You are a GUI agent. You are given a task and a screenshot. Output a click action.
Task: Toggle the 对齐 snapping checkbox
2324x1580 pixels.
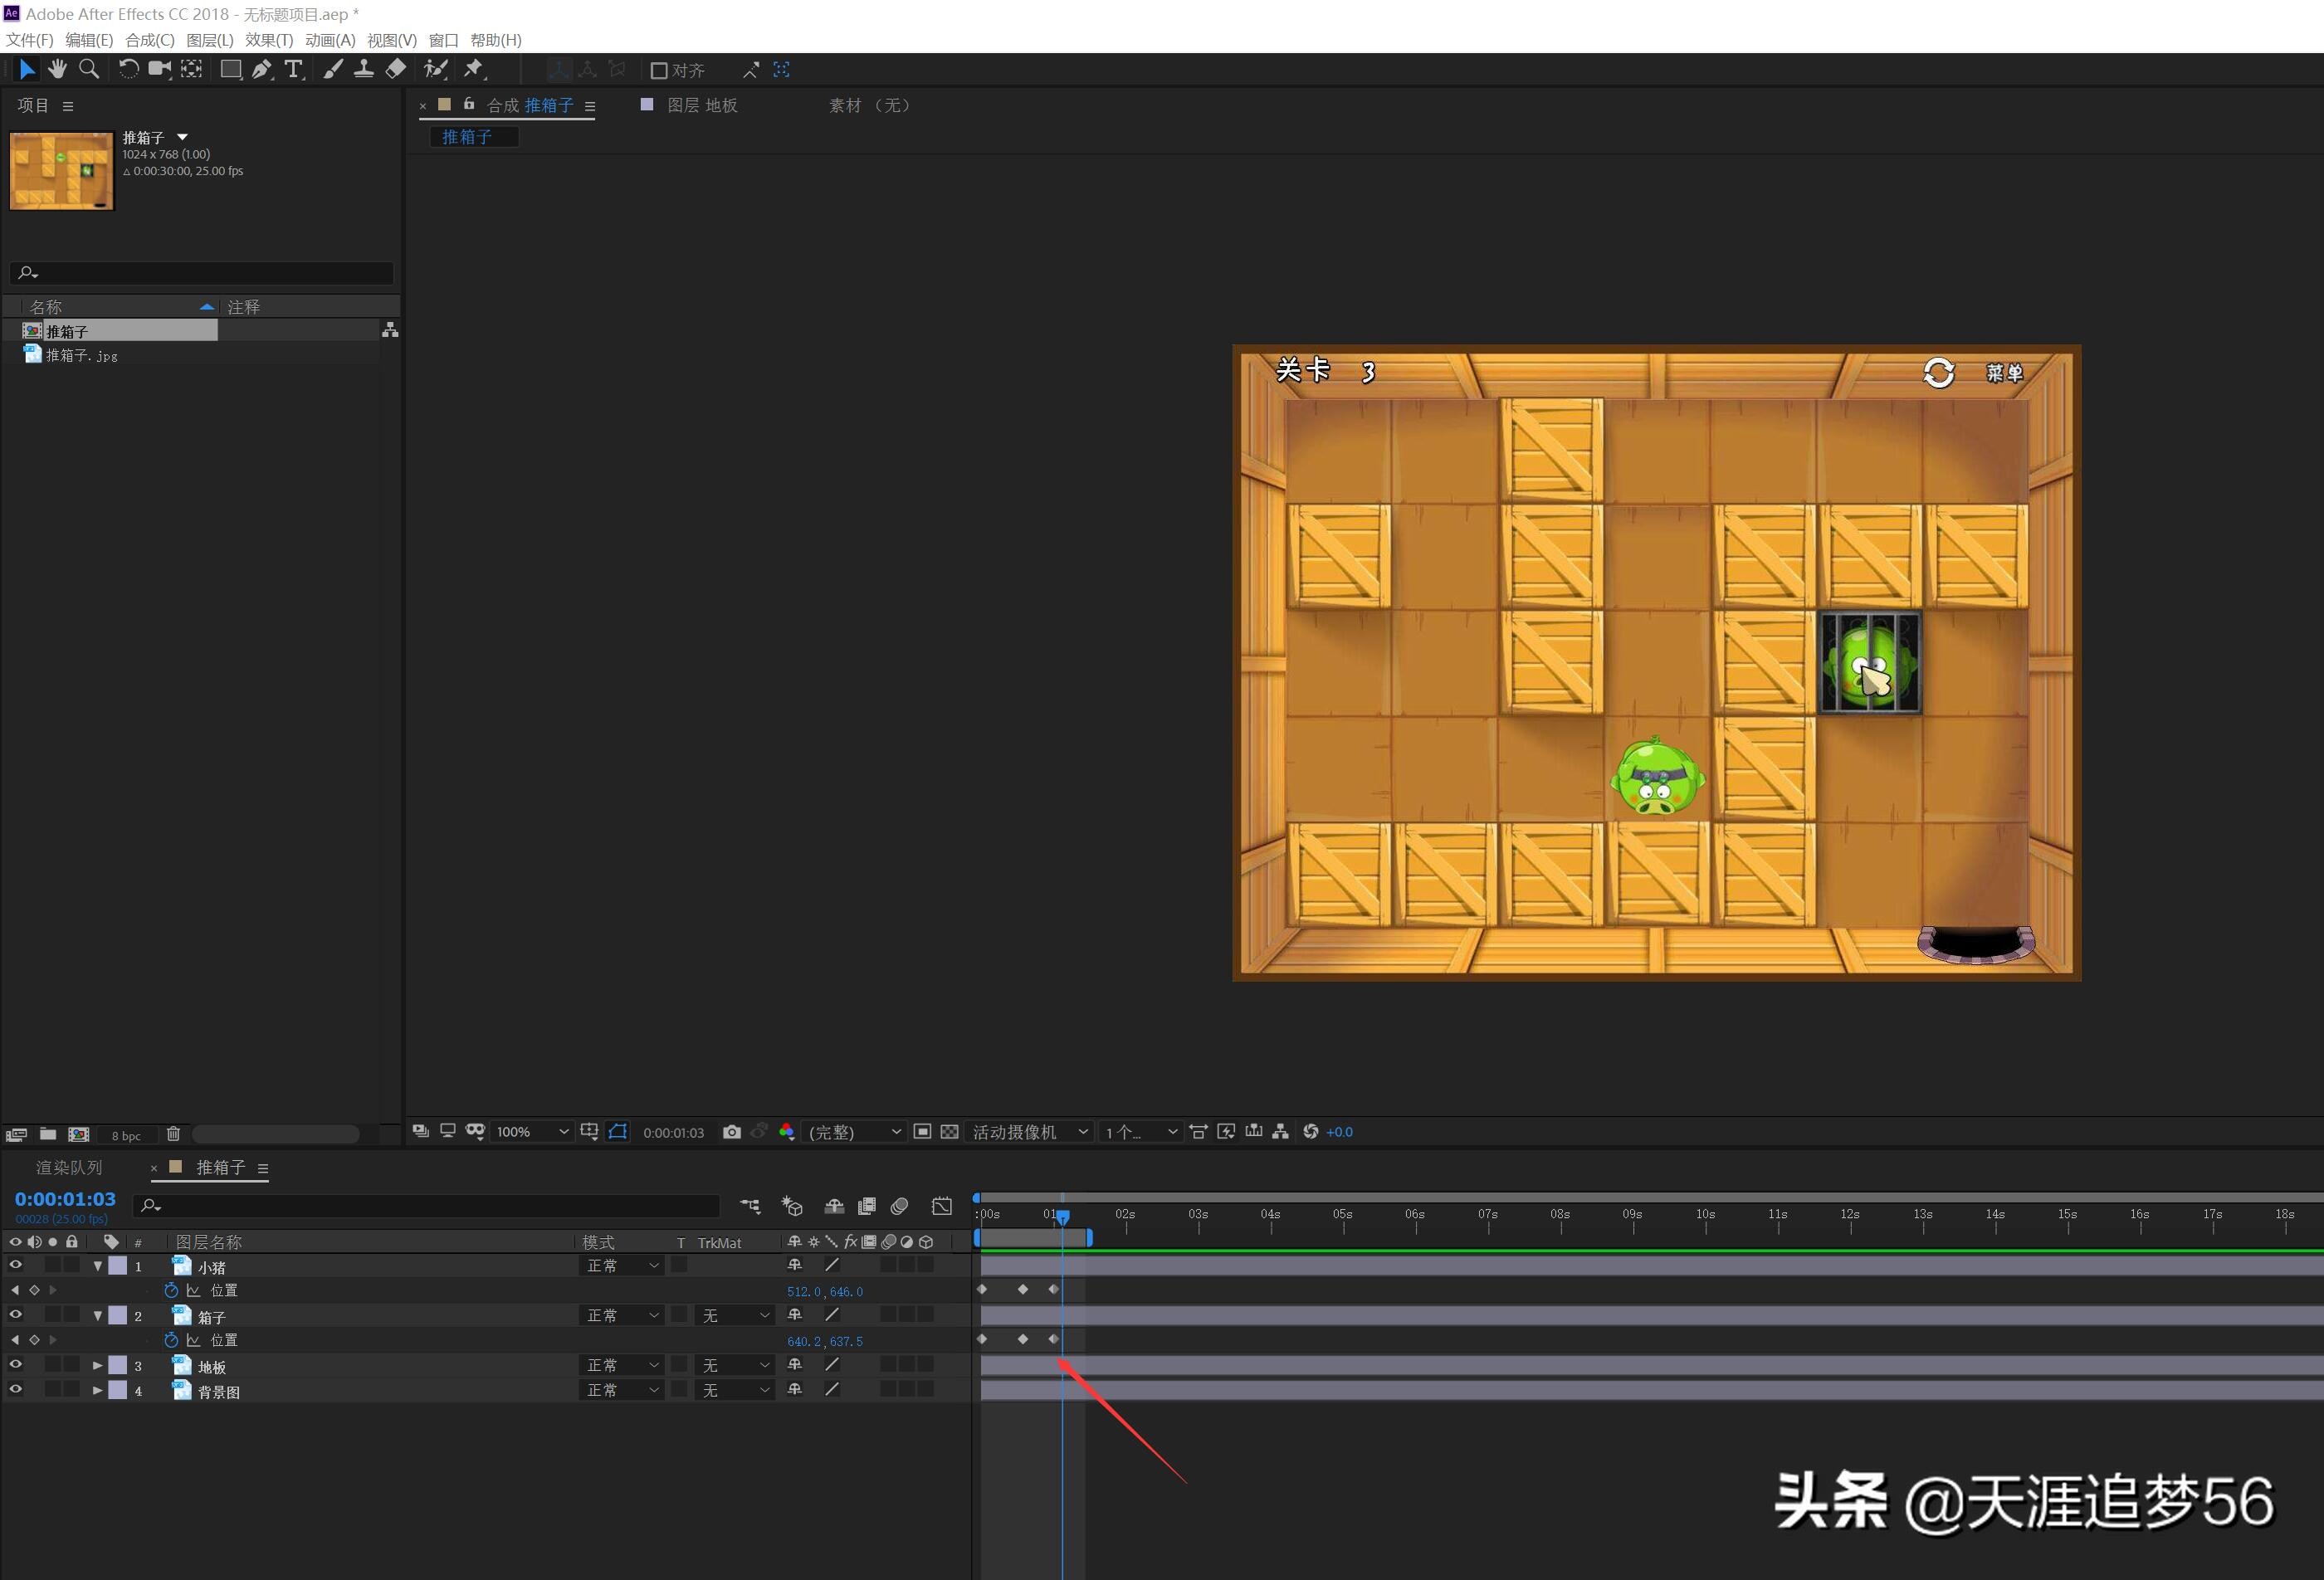659,70
